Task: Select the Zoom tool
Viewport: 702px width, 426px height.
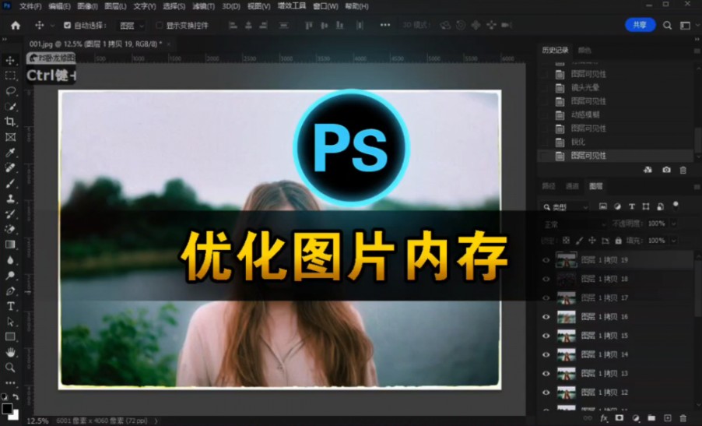Action: 10,368
